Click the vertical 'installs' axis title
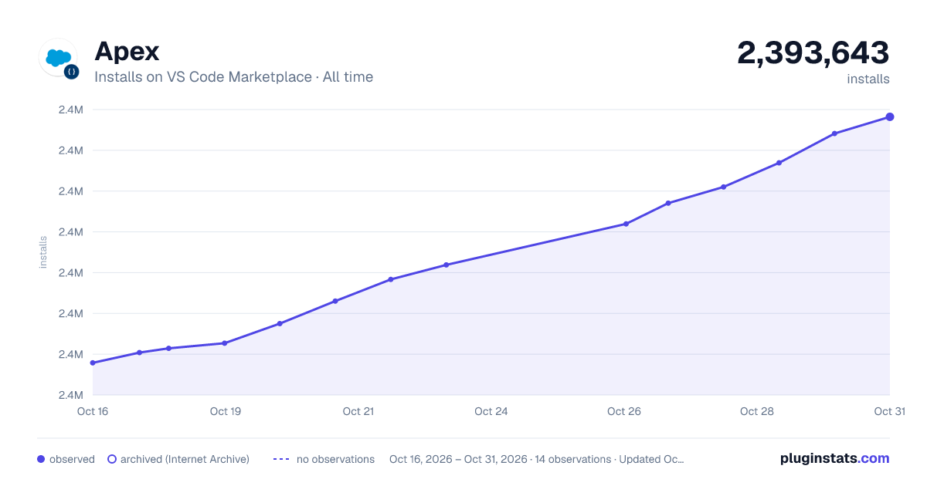This screenshot has height=486, width=927. (x=43, y=252)
